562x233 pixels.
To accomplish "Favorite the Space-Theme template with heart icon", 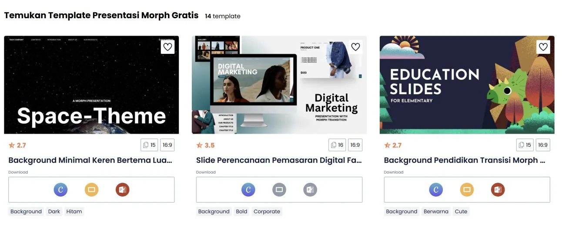I will tap(167, 47).
